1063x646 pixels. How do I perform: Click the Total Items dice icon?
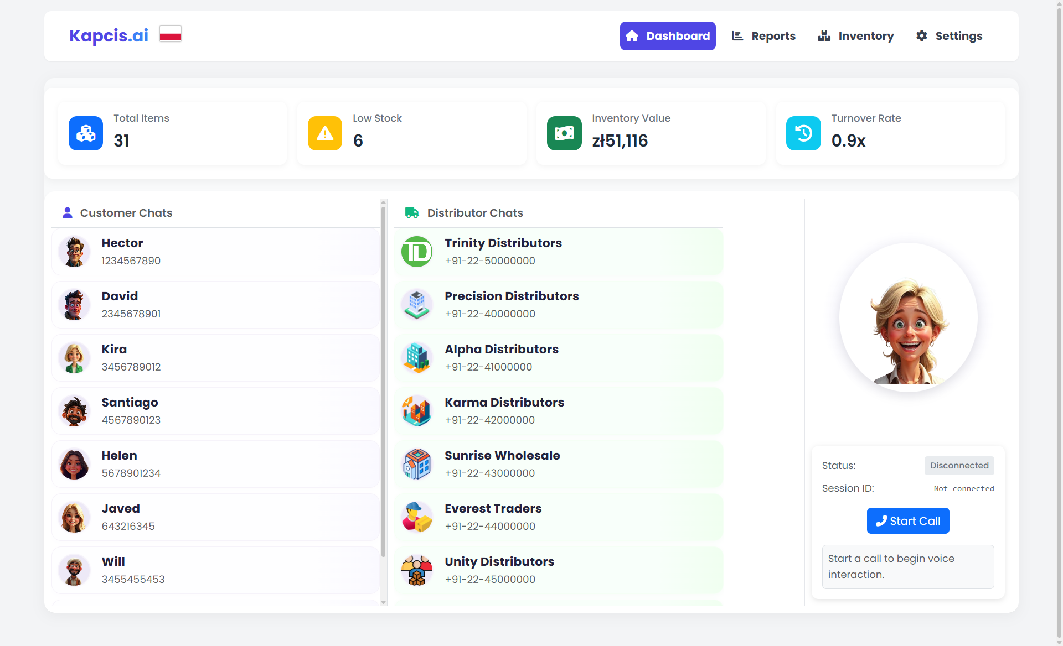pos(85,133)
